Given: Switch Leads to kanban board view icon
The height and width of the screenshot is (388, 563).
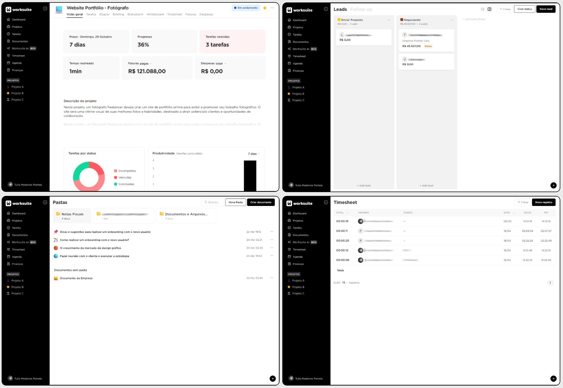Looking at the screenshot, I should (489, 9).
